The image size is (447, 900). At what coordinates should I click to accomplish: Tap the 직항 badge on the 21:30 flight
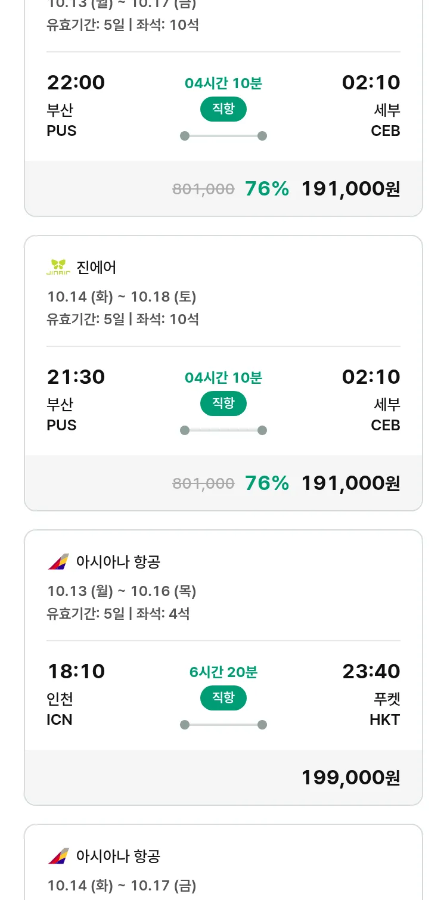pyautogui.click(x=223, y=404)
